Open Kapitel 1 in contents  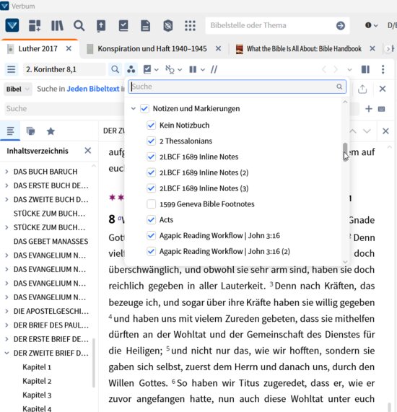37,367
